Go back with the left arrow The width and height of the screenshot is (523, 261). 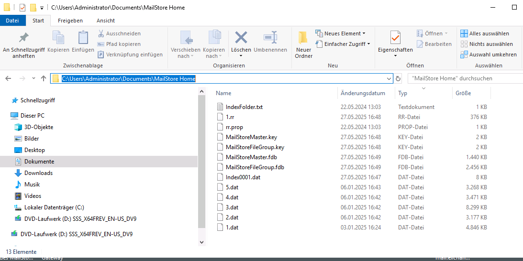pyautogui.click(x=8, y=79)
